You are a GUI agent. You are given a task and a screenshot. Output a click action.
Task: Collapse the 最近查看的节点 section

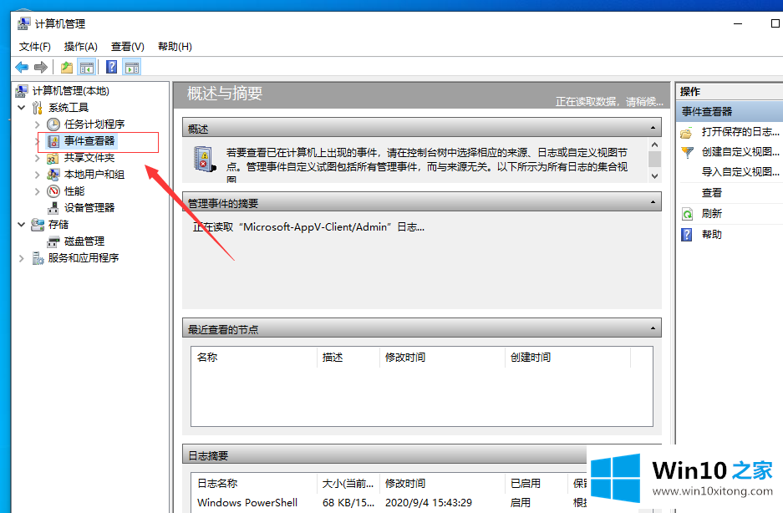(x=653, y=329)
